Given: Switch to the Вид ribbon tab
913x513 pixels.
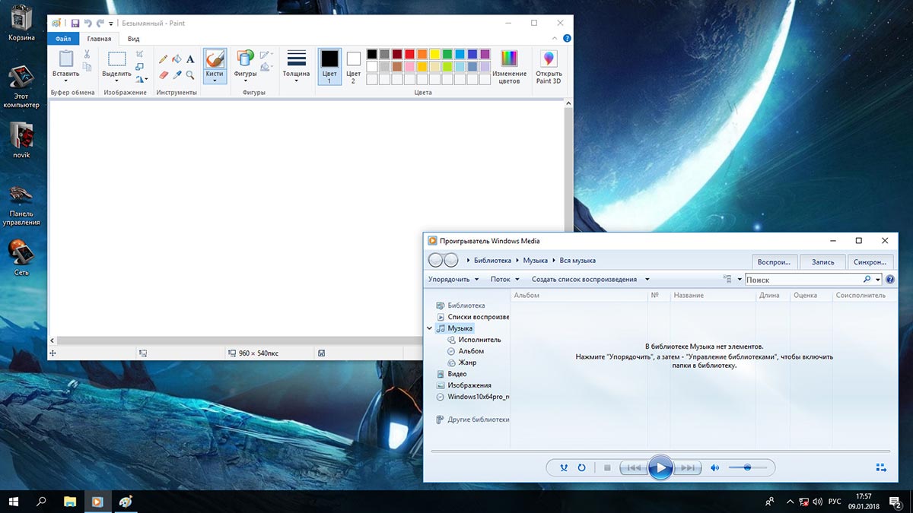Looking at the screenshot, I should coord(133,39).
